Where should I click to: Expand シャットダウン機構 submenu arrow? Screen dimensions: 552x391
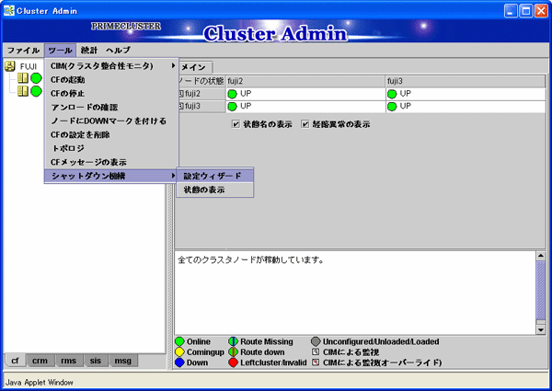click(x=173, y=176)
